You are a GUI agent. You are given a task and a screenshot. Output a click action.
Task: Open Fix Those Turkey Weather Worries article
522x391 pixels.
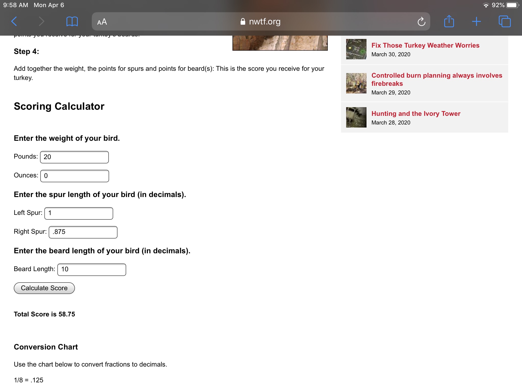(x=425, y=45)
